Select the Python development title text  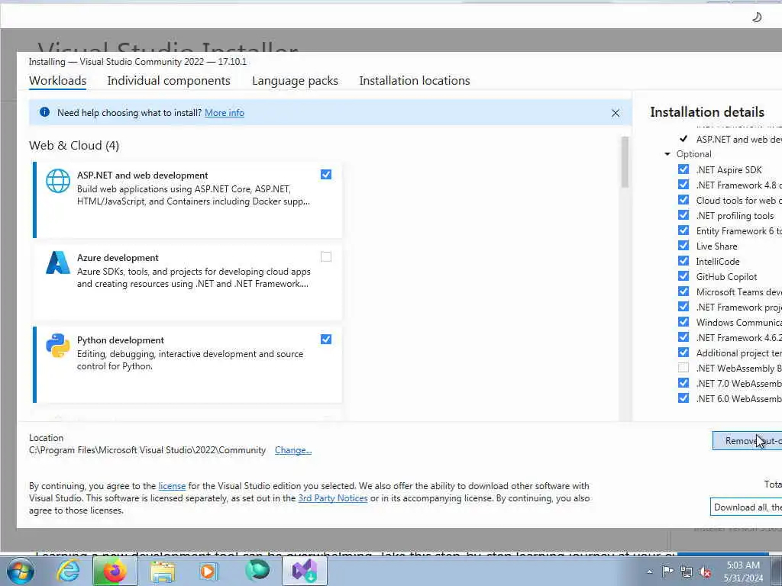click(120, 340)
